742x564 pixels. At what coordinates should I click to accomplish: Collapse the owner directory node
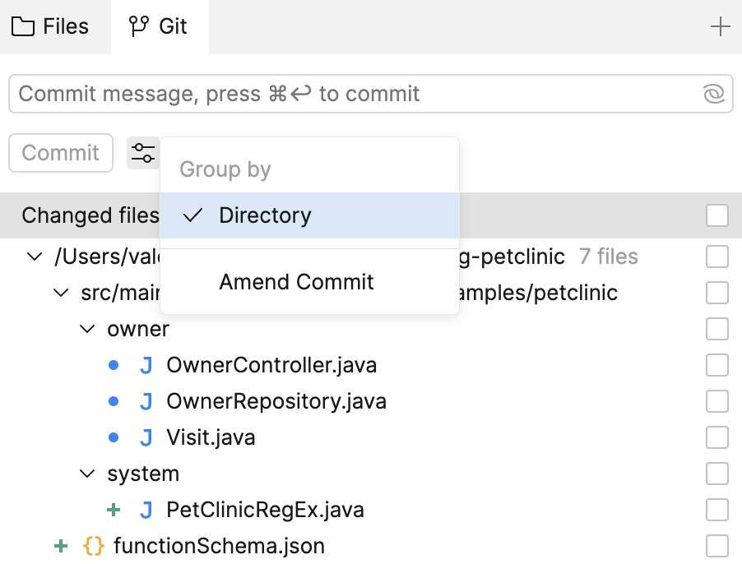click(86, 329)
